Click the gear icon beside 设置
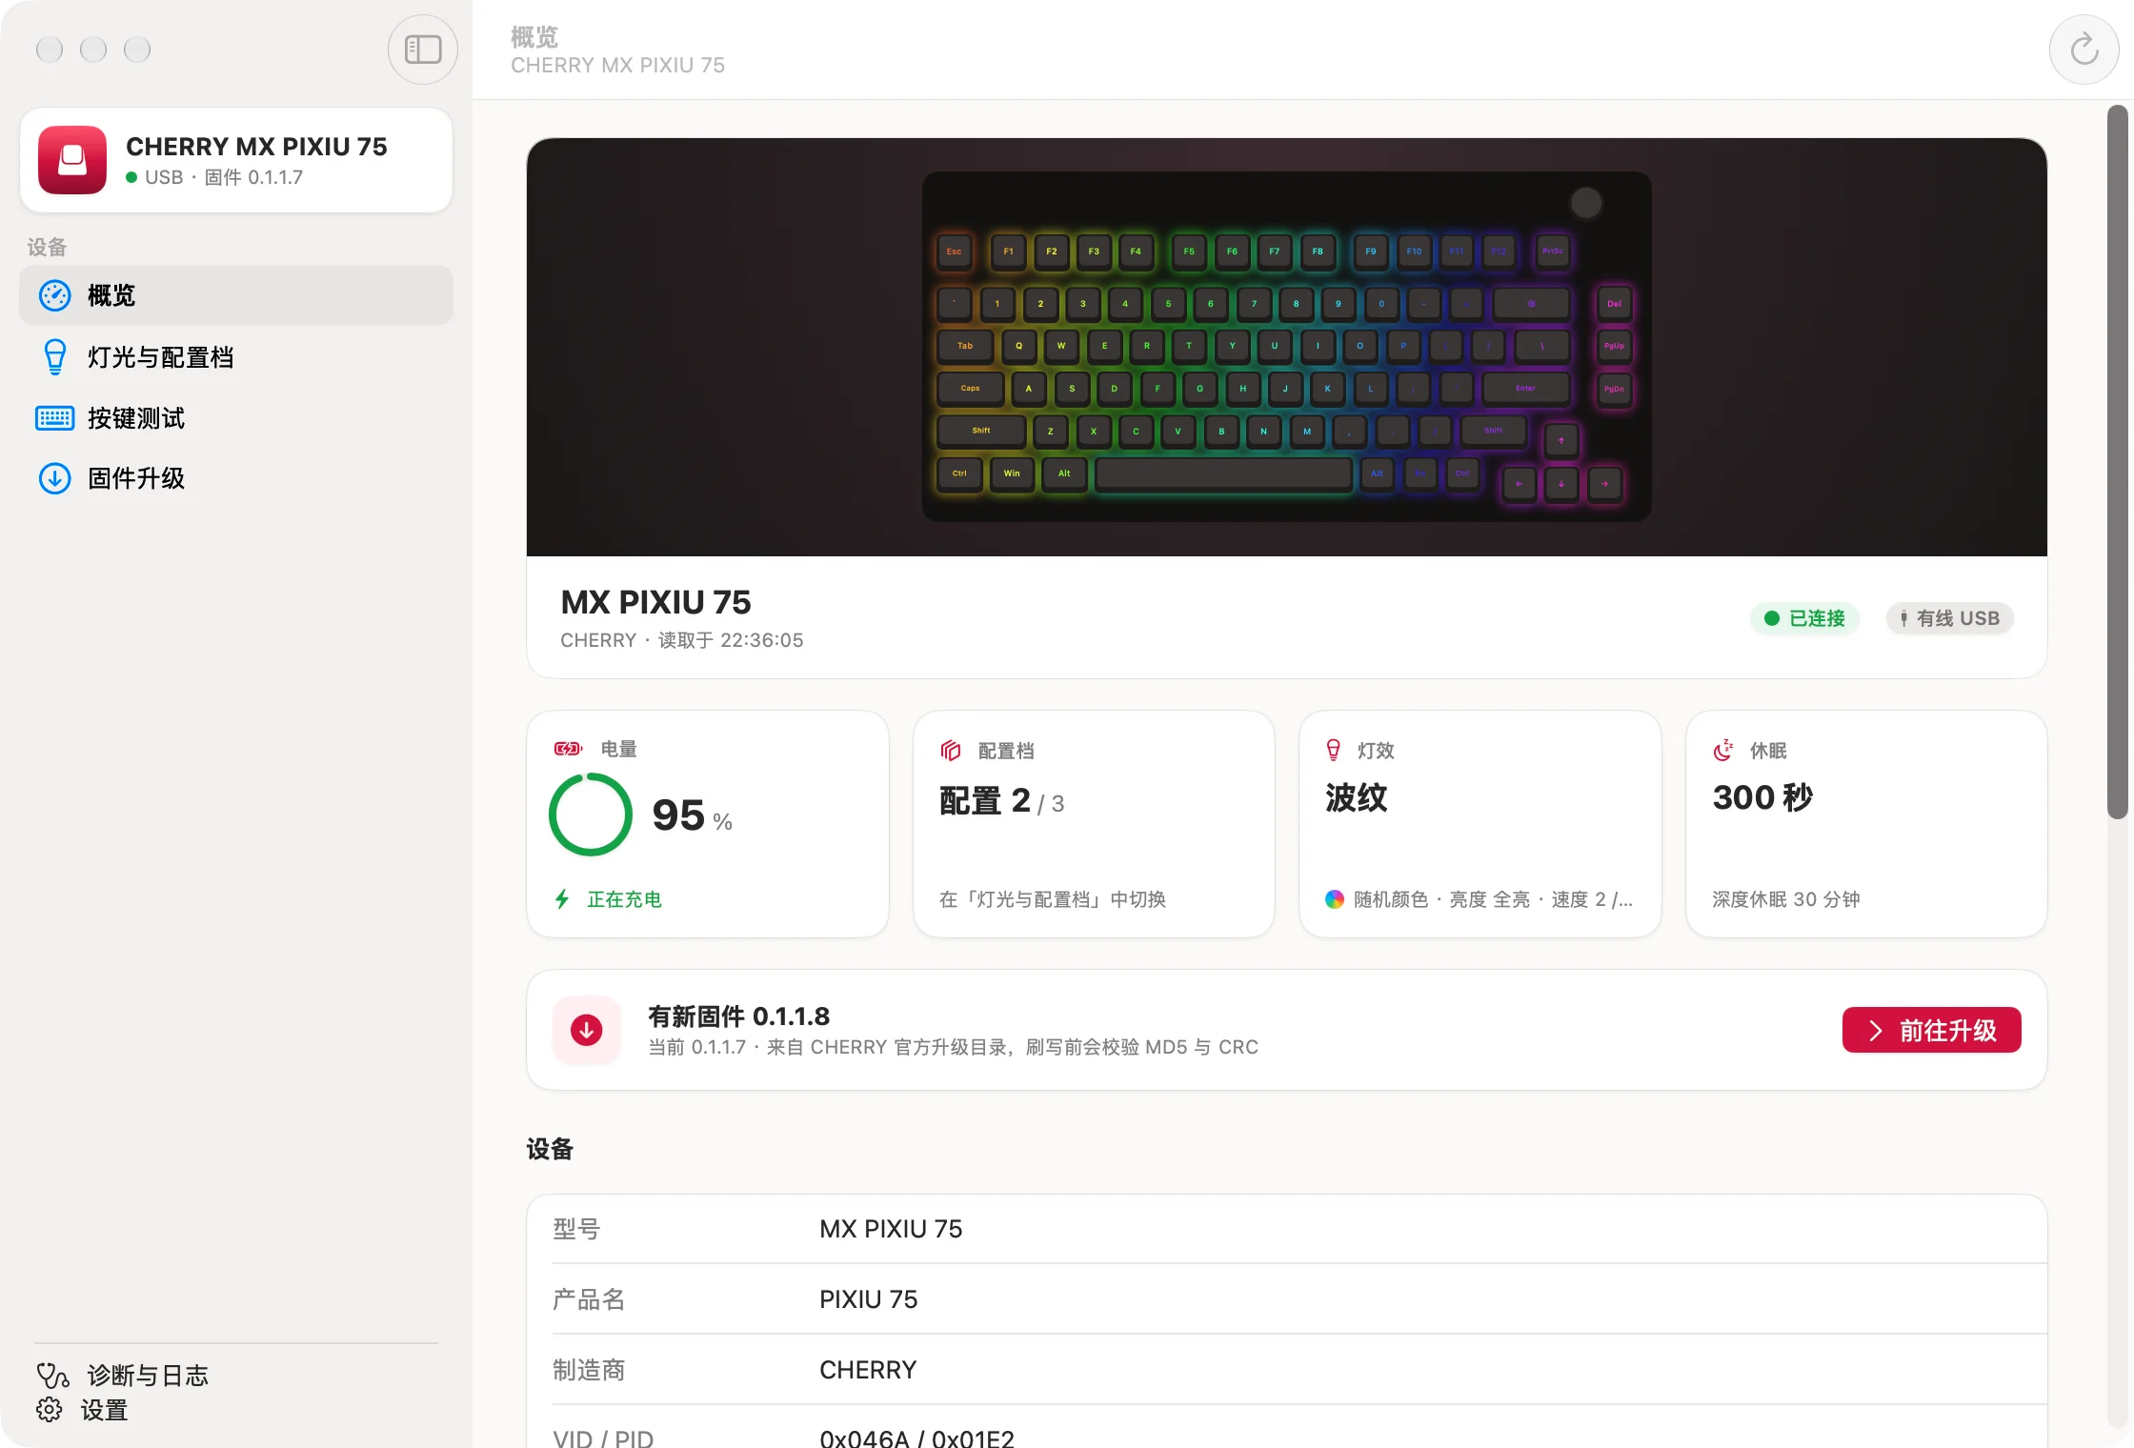Screen dimensions: 2134x1448 click(x=50, y=1410)
